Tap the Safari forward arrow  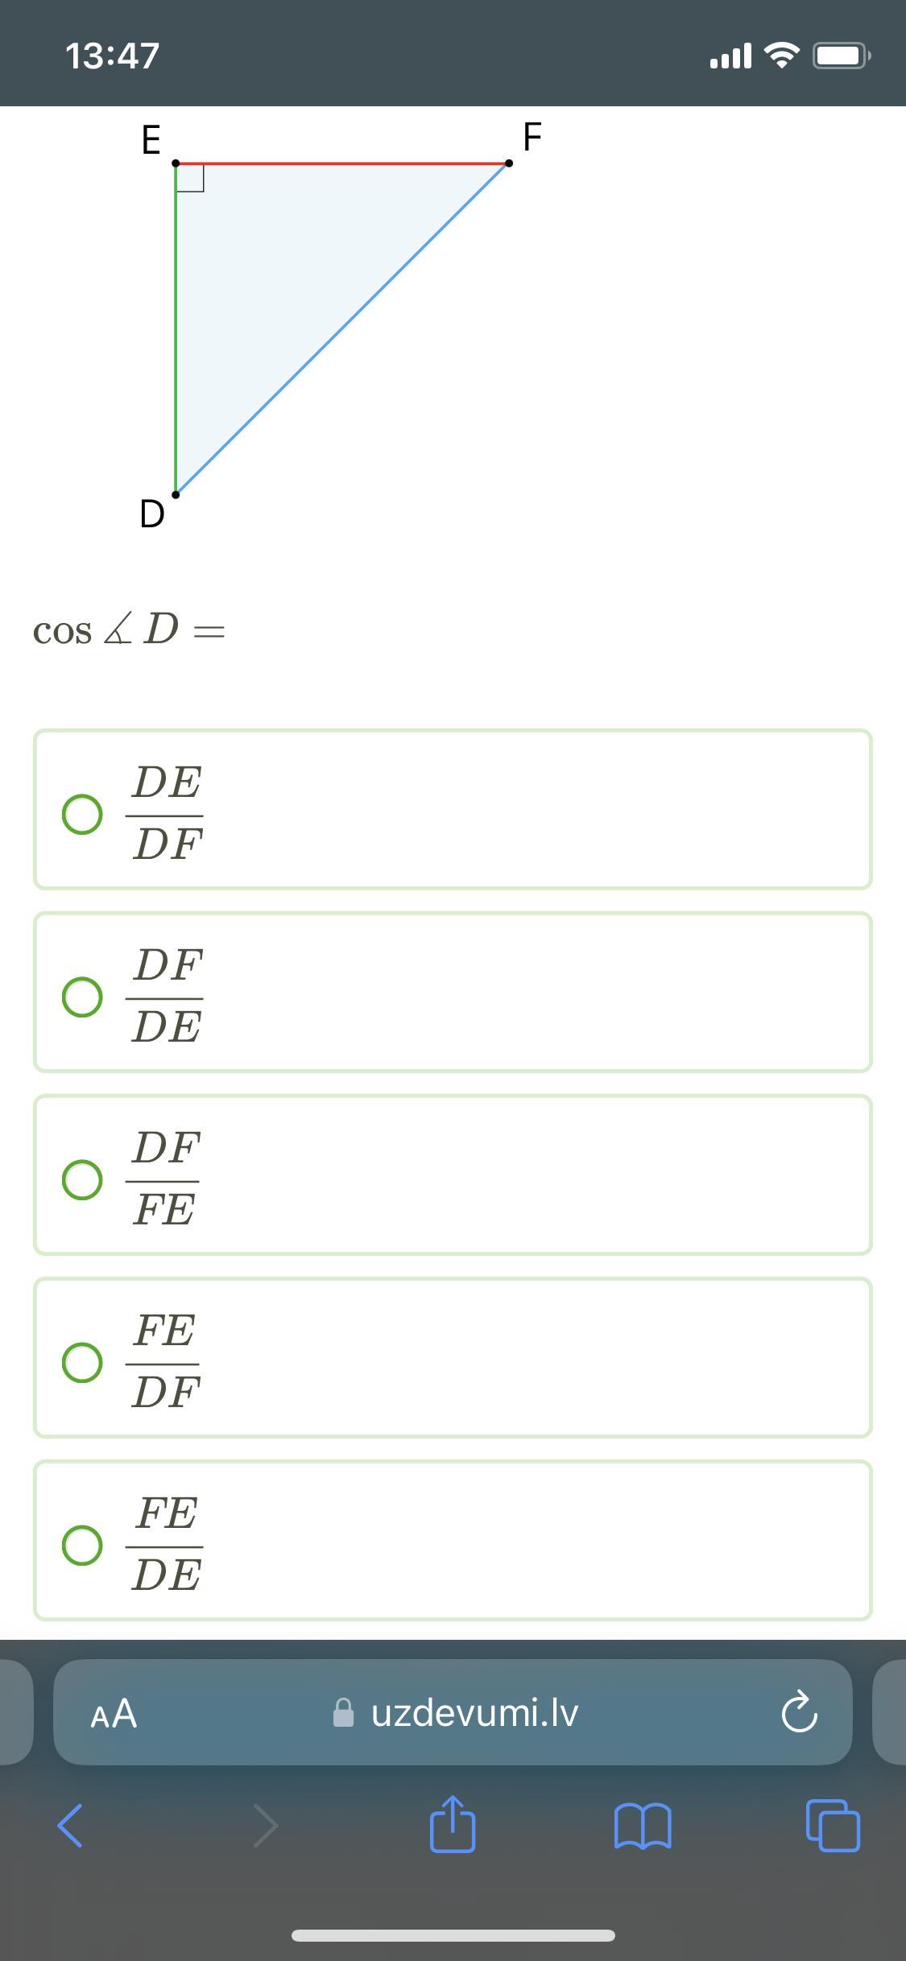pyautogui.click(x=265, y=1825)
